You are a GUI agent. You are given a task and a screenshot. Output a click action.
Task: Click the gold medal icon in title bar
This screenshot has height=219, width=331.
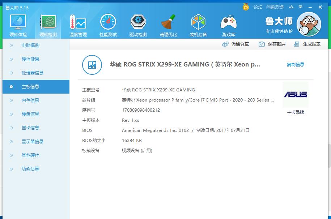(x=246, y=7)
